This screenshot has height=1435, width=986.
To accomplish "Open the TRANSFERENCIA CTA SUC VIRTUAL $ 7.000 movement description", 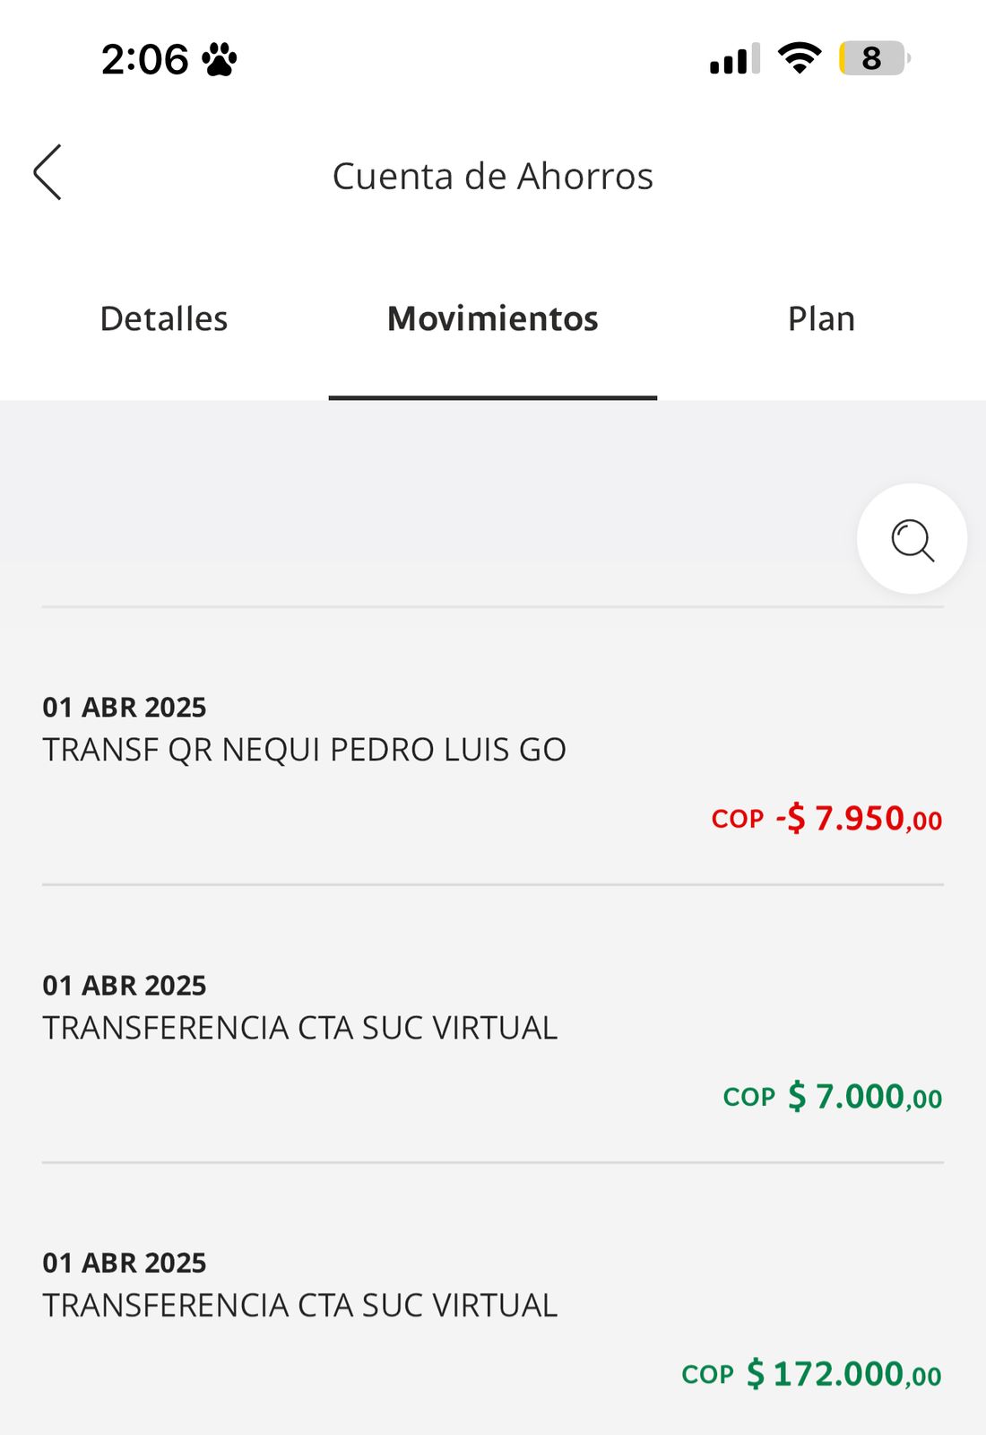I will [x=299, y=1028].
